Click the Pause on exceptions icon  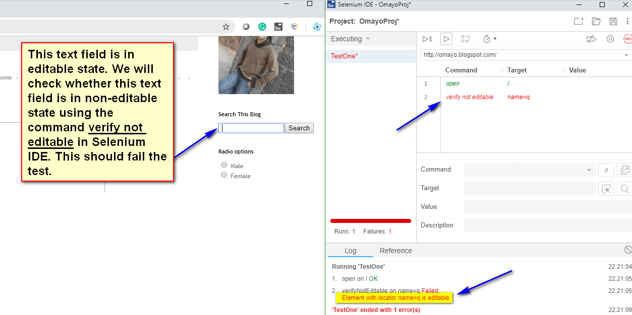pyautogui.click(x=610, y=39)
